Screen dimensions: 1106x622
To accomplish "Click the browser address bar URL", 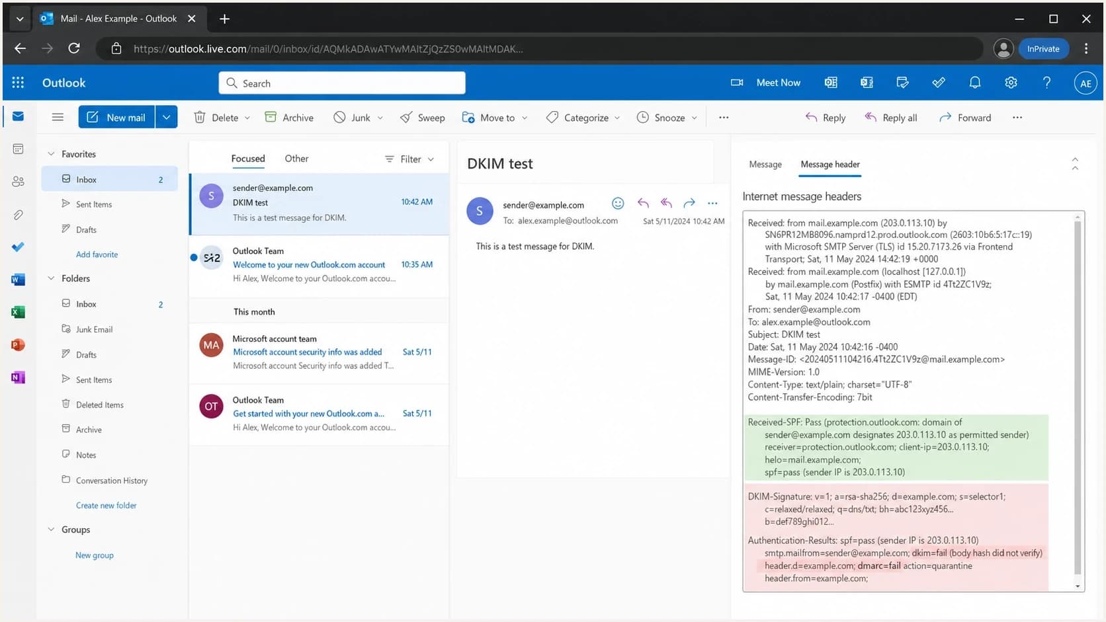I will pyautogui.click(x=328, y=49).
